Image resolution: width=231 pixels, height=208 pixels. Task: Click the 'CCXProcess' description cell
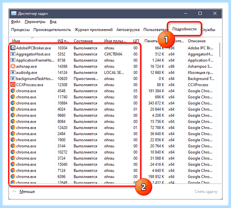tap(198, 85)
